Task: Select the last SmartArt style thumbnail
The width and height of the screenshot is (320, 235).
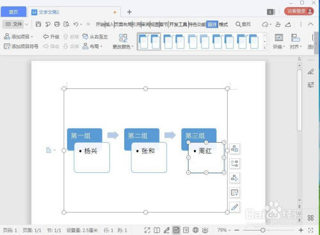Action: [x=248, y=42]
